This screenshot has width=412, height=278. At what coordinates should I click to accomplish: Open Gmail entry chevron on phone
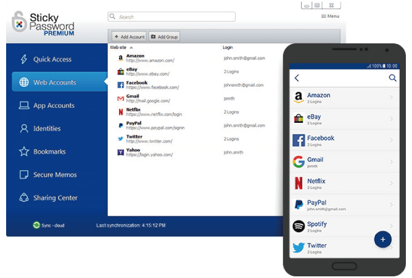click(391, 162)
